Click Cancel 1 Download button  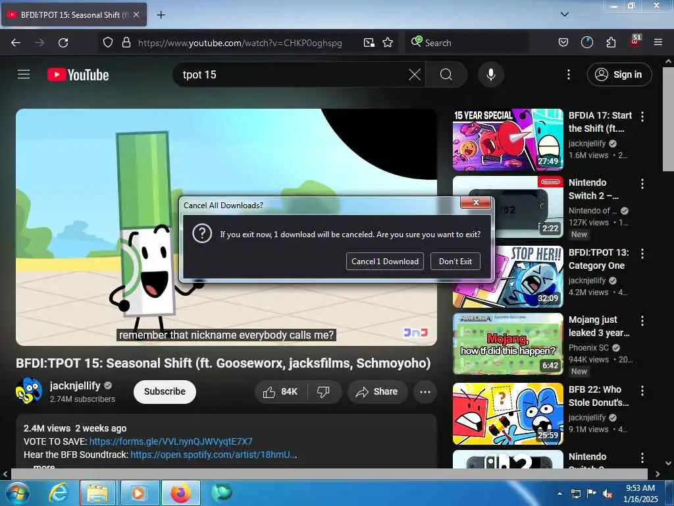(384, 261)
